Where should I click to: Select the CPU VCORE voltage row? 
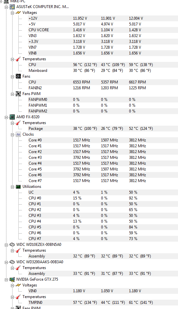coord(103,30)
